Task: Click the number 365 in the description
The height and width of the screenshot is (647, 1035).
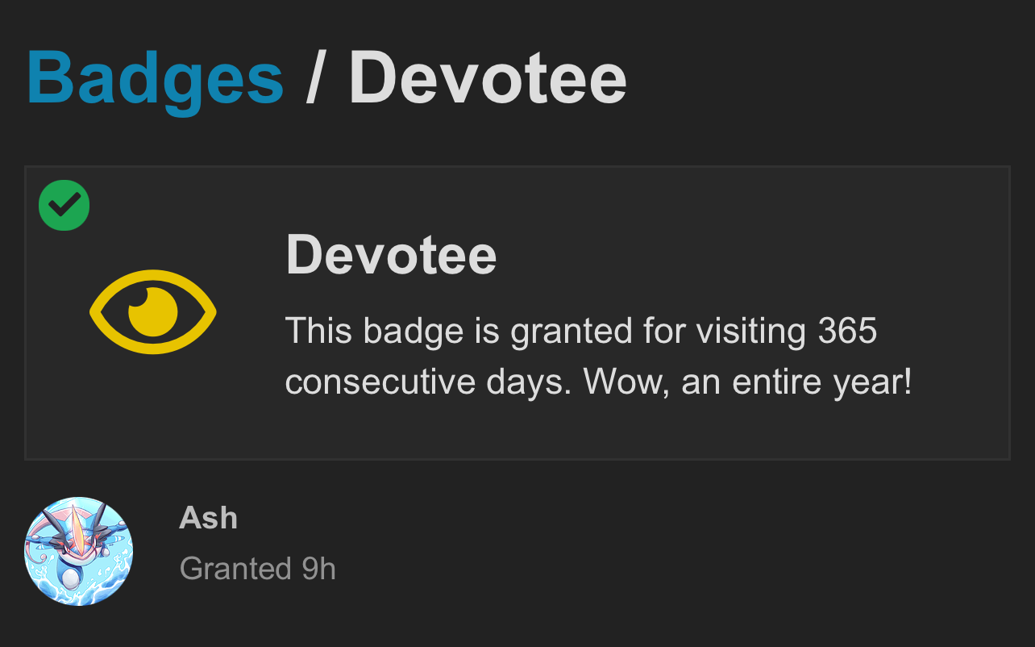Action: 847,331
